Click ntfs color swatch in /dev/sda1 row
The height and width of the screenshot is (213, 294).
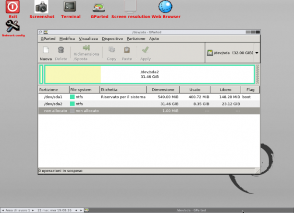pos(72,97)
